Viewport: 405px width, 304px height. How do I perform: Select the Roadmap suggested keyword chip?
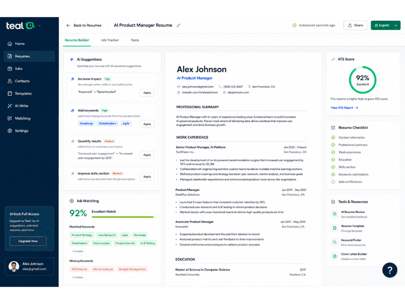pos(86,124)
